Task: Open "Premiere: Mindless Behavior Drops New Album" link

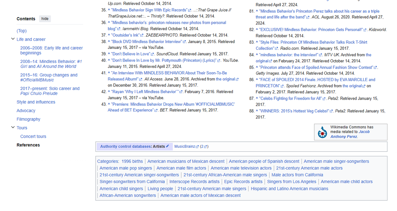Action: click(171, 107)
